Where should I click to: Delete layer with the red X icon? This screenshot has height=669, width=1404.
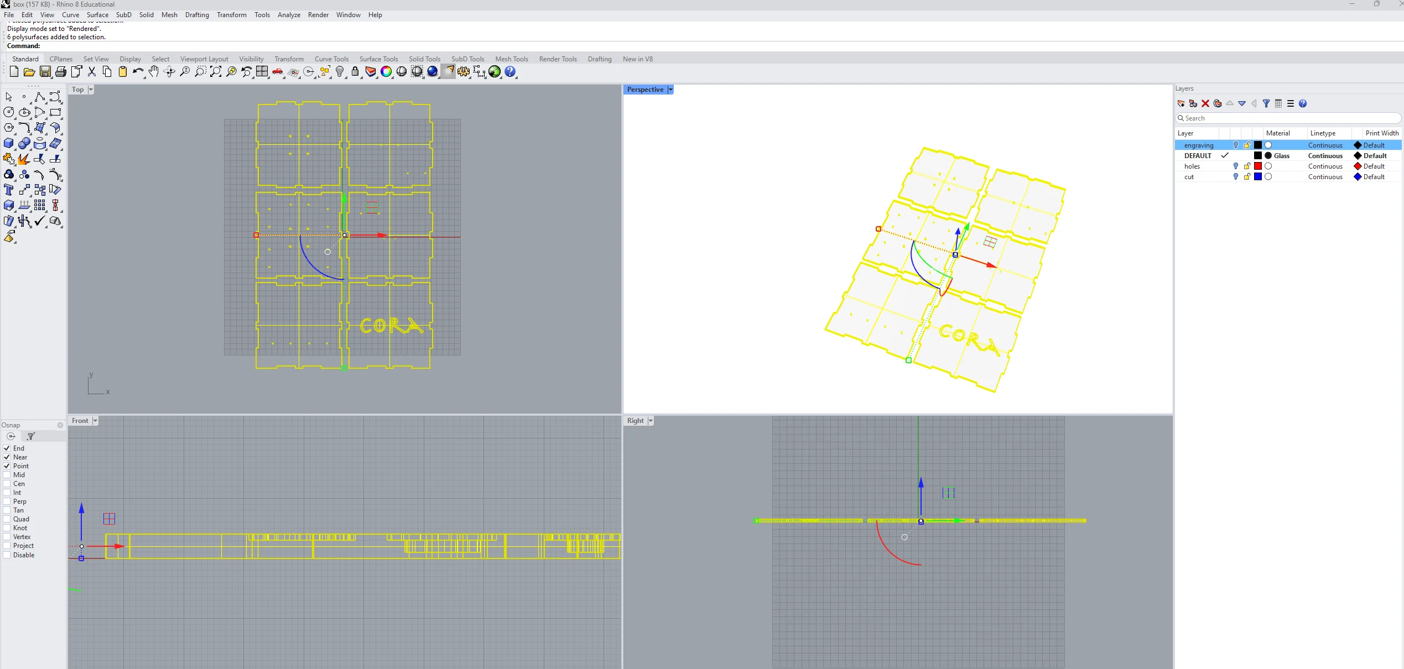[x=1205, y=103]
